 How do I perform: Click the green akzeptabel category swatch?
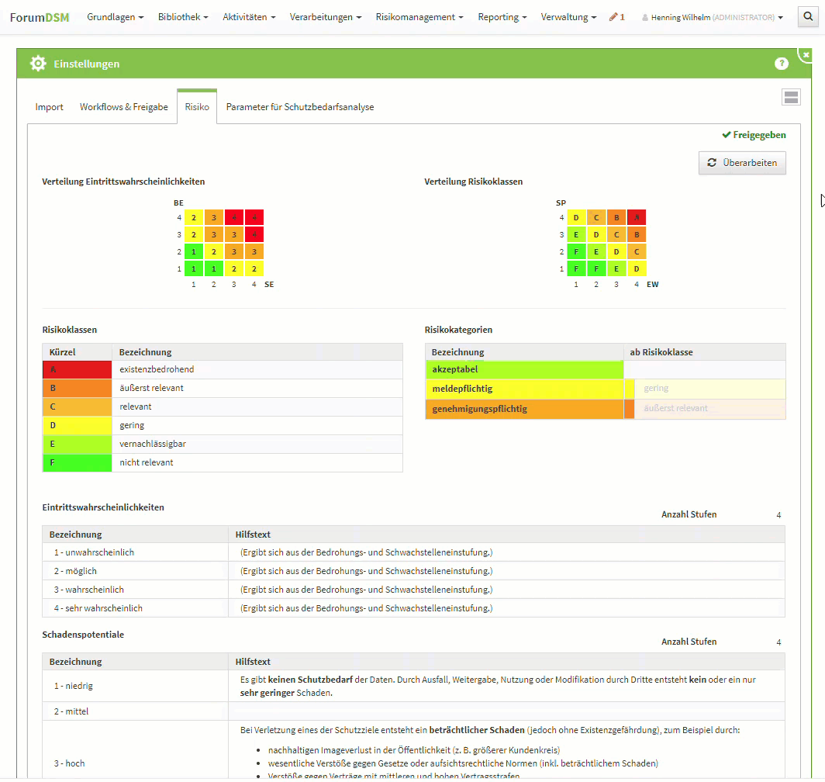click(524, 370)
